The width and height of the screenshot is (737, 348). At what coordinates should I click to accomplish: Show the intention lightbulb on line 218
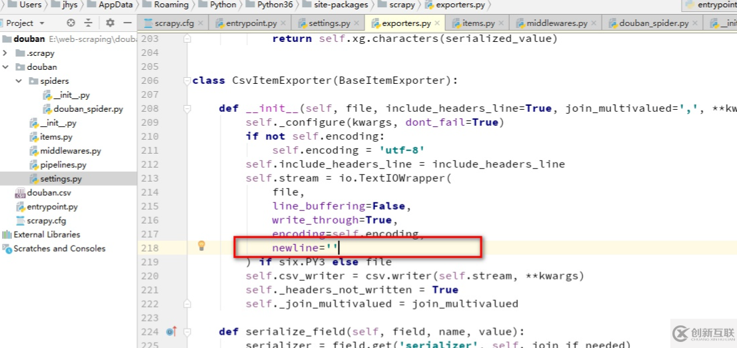click(x=201, y=245)
